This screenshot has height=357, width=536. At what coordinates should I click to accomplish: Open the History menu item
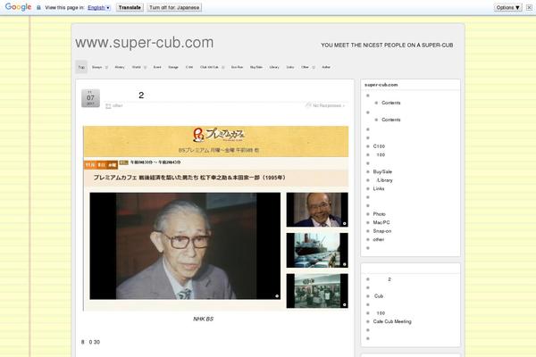point(120,67)
